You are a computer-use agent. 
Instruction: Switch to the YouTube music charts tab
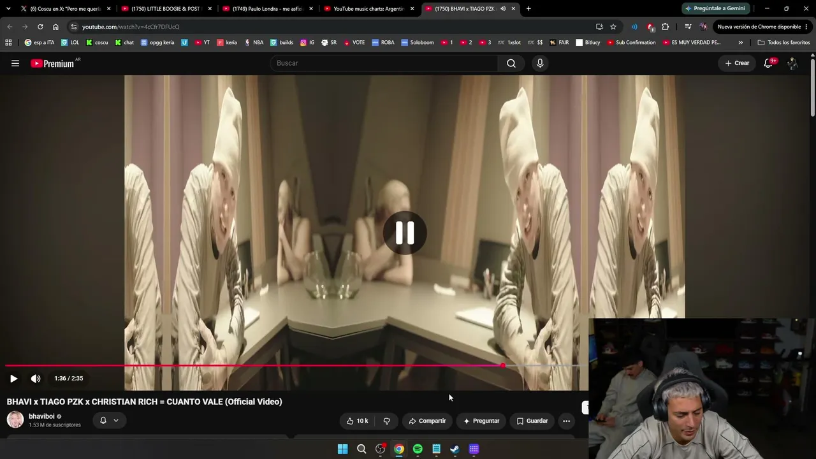coord(369,8)
